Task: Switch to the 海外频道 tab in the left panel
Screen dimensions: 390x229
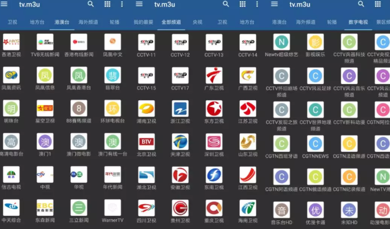Action: pyautogui.click(x=88, y=22)
